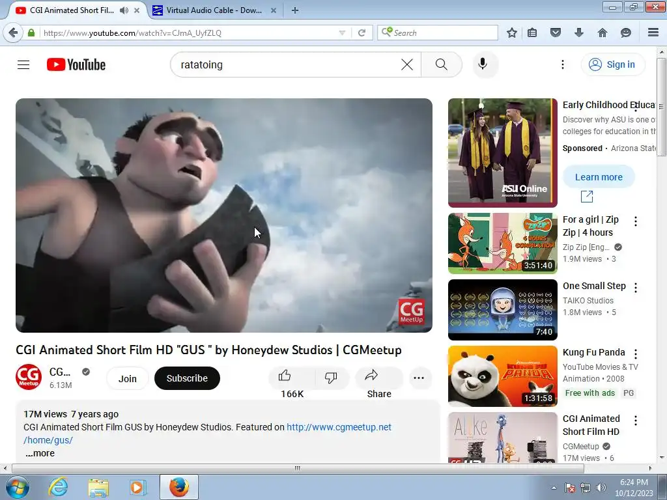The image size is (667, 500).
Task: Click the YouTube search magnifier button
Action: pyautogui.click(x=442, y=64)
